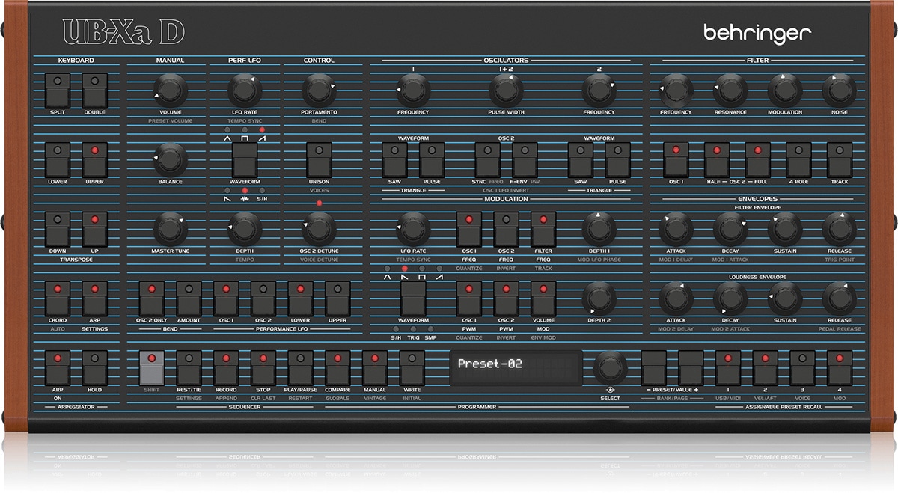Image resolution: width=898 pixels, height=493 pixels.
Task: Click the sequencer RECORD button
Action: pyautogui.click(x=226, y=367)
